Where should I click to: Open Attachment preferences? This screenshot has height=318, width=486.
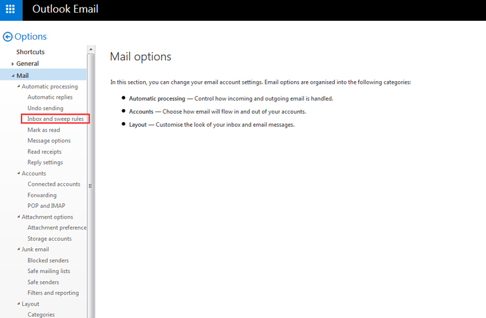coord(57,227)
